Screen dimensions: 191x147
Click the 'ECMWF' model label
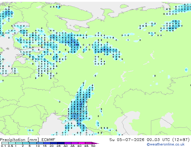coord(49,140)
